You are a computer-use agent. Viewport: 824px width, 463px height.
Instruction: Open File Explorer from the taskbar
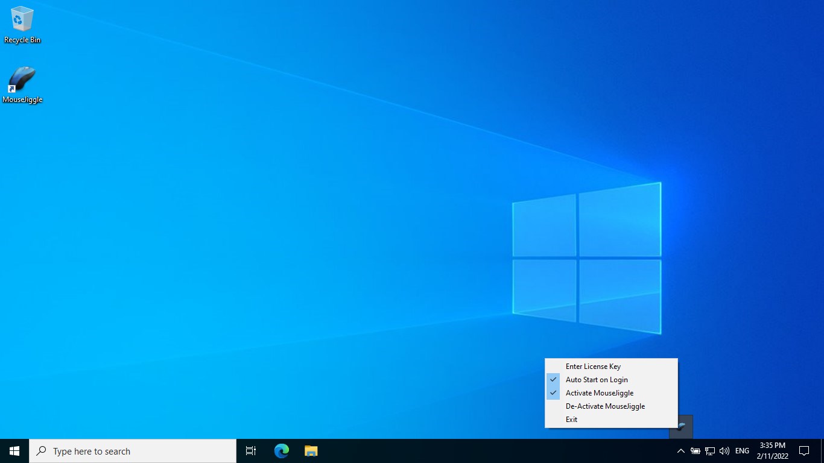(311, 451)
